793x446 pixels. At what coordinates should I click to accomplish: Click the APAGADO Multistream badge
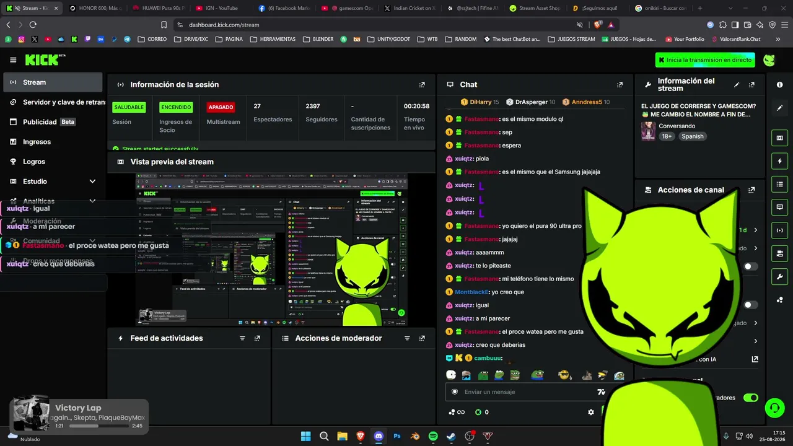pos(221,107)
